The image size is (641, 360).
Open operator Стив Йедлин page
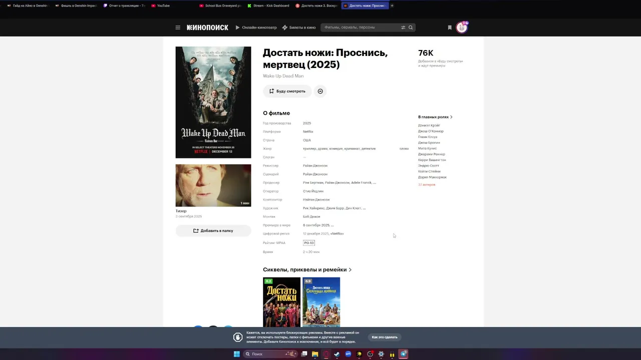(x=313, y=191)
